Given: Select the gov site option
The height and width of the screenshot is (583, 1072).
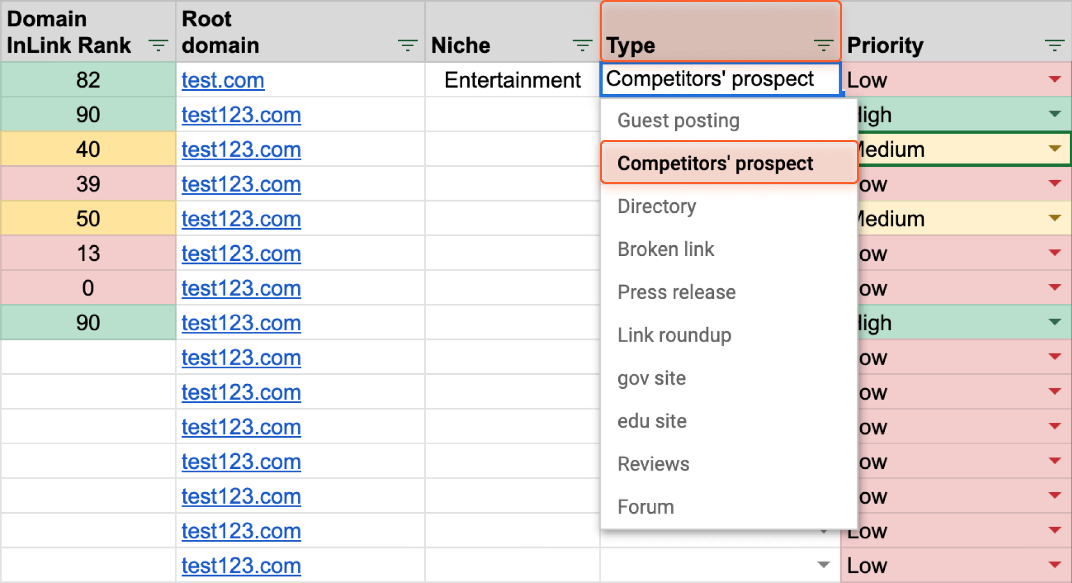Looking at the screenshot, I should point(652,378).
